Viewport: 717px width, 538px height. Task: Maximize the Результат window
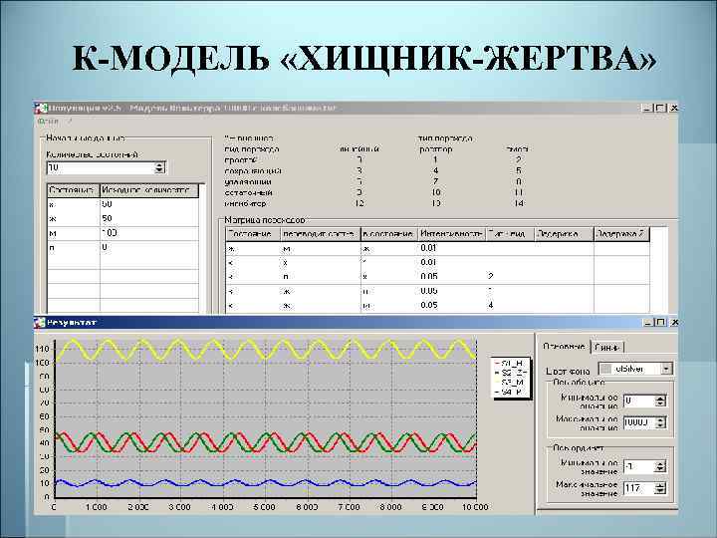(x=661, y=323)
